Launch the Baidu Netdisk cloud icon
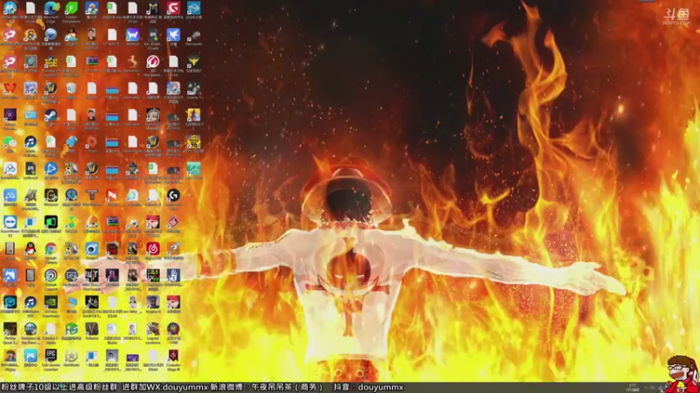The image size is (700, 393). pyautogui.click(x=10, y=169)
